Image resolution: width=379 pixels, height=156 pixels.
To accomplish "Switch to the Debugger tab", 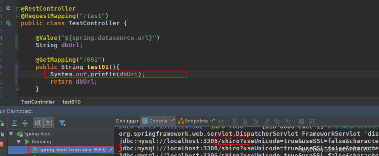I will tap(127, 121).
